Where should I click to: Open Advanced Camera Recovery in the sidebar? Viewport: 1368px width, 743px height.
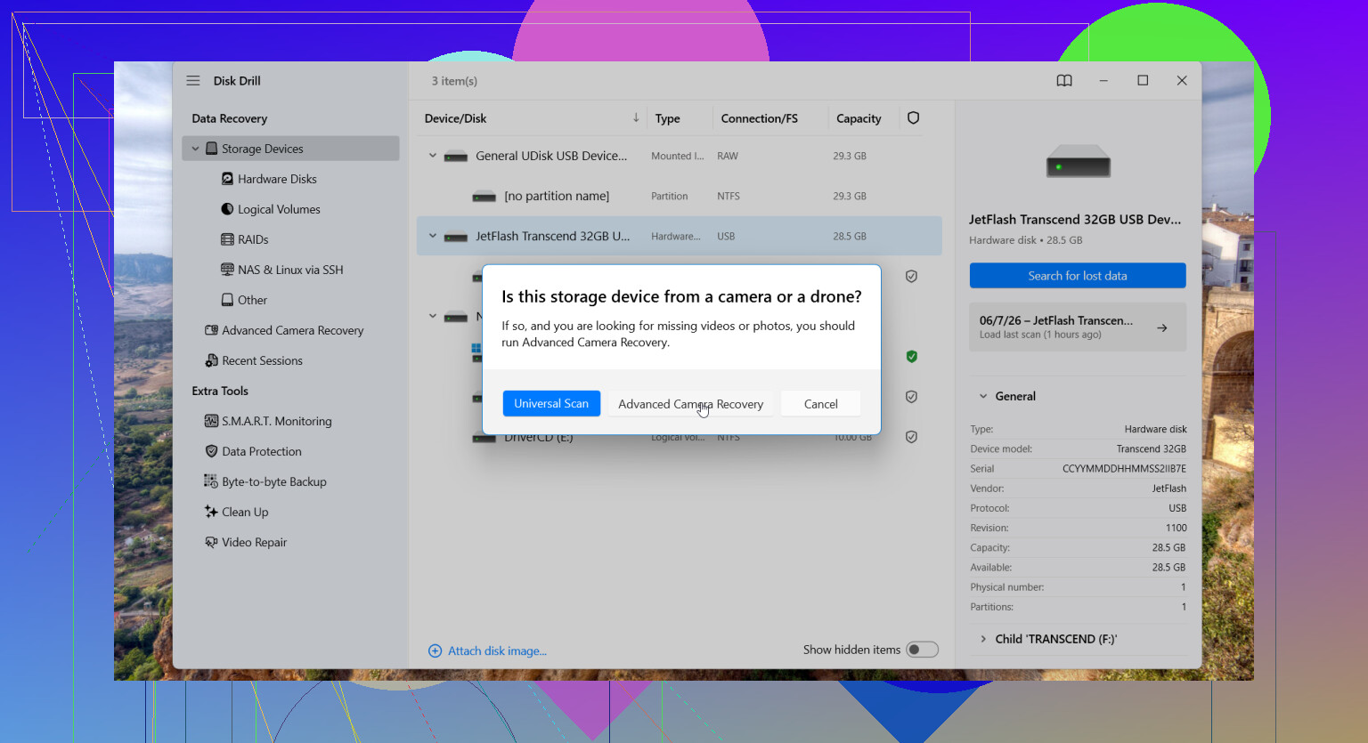point(292,330)
